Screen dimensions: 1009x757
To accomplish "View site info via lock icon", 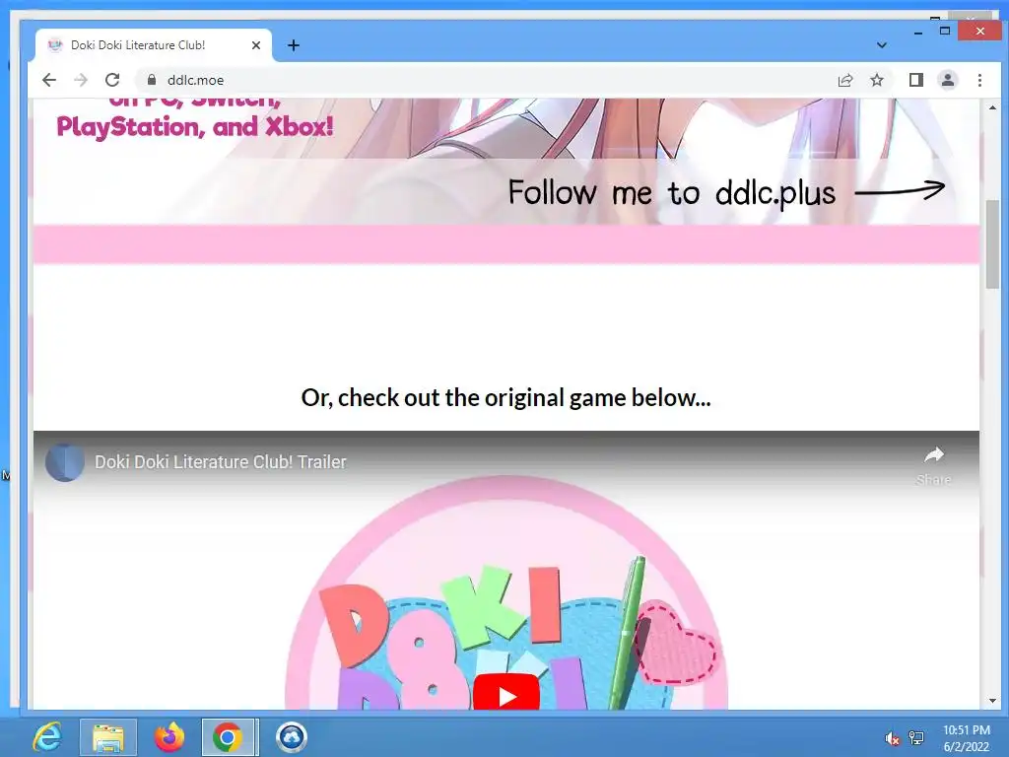I will [152, 80].
